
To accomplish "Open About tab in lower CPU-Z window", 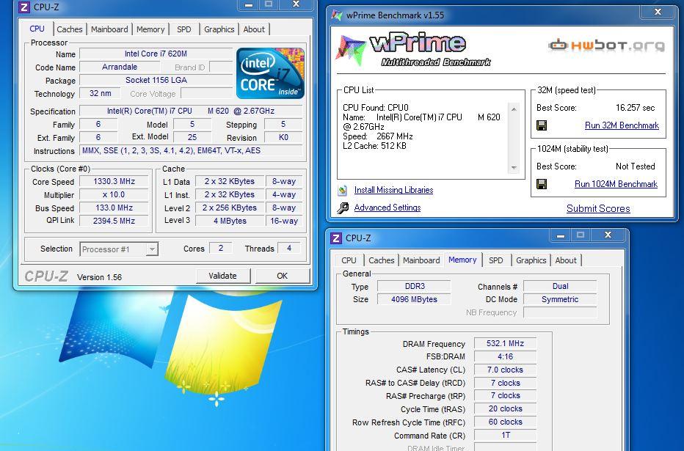I will (x=566, y=260).
